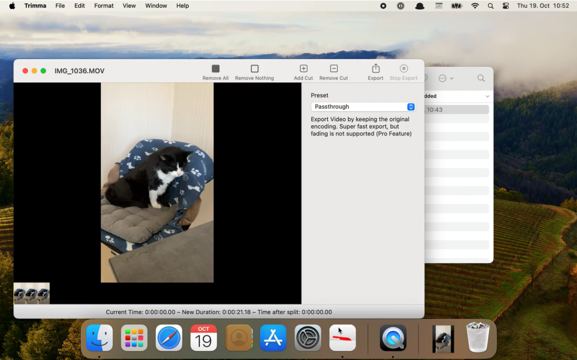
Task: Open Control Center in the menu bar
Action: point(506,6)
